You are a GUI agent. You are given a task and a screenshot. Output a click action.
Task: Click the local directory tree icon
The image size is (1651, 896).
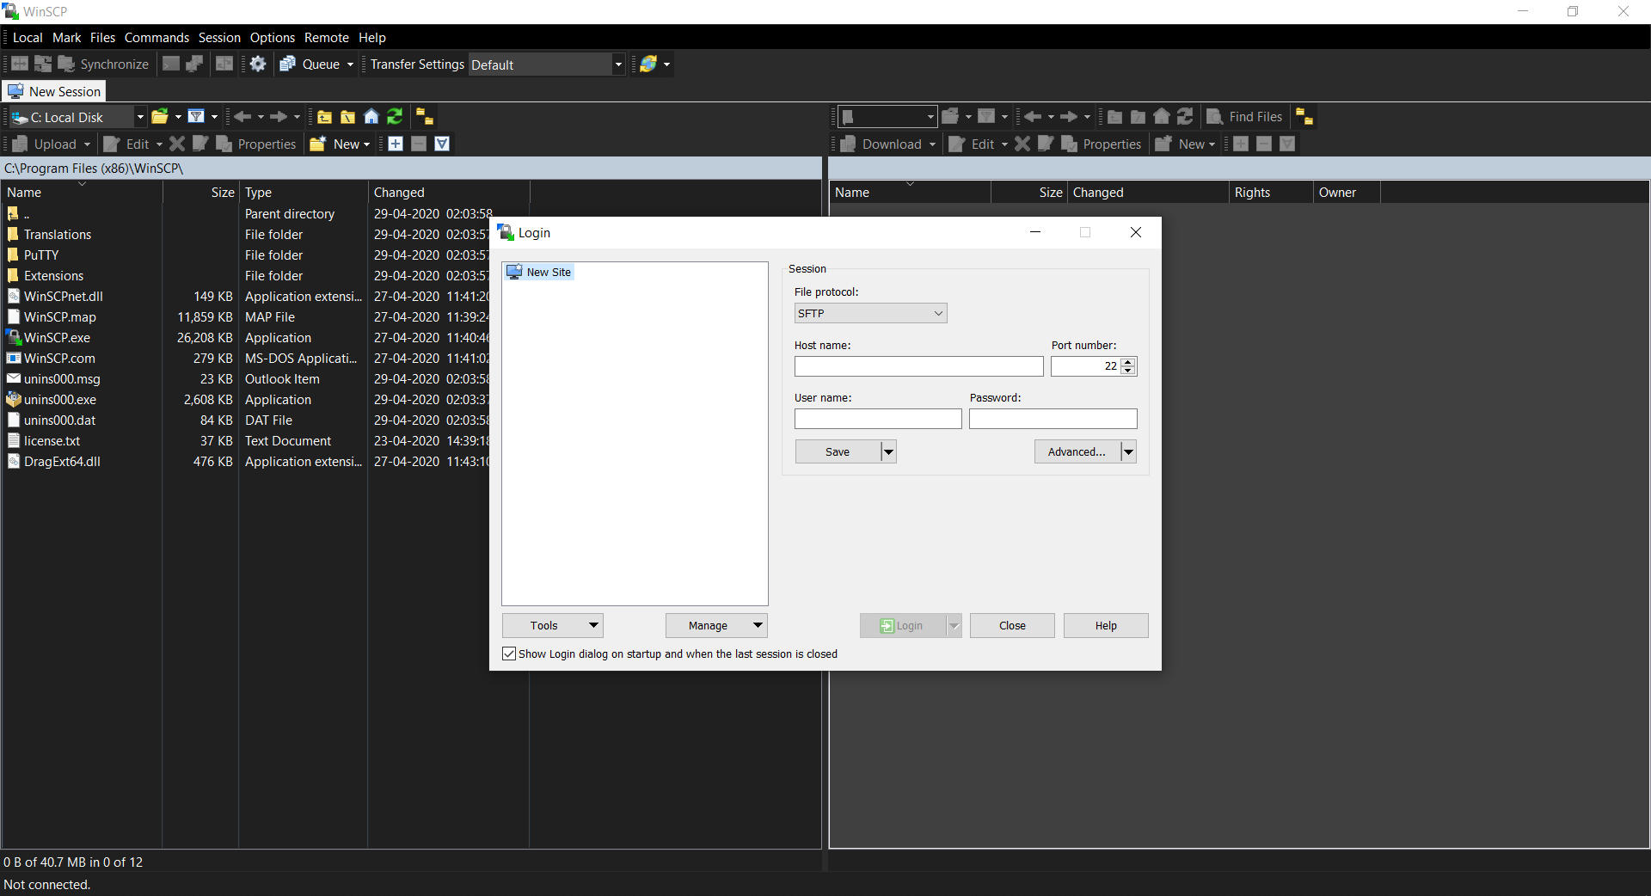point(424,117)
